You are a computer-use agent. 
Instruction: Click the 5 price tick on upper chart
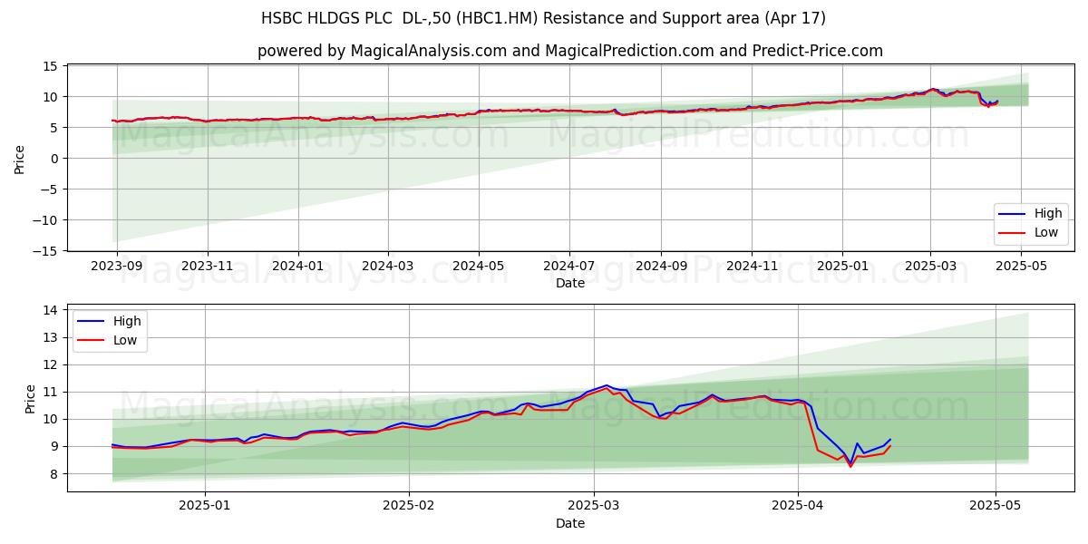point(55,128)
